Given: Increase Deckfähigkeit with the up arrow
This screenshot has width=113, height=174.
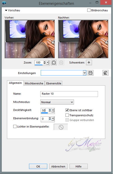Looking at the screenshot, I should [x=50, y=109].
